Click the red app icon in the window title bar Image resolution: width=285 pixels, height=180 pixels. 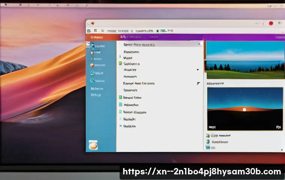(x=92, y=23)
